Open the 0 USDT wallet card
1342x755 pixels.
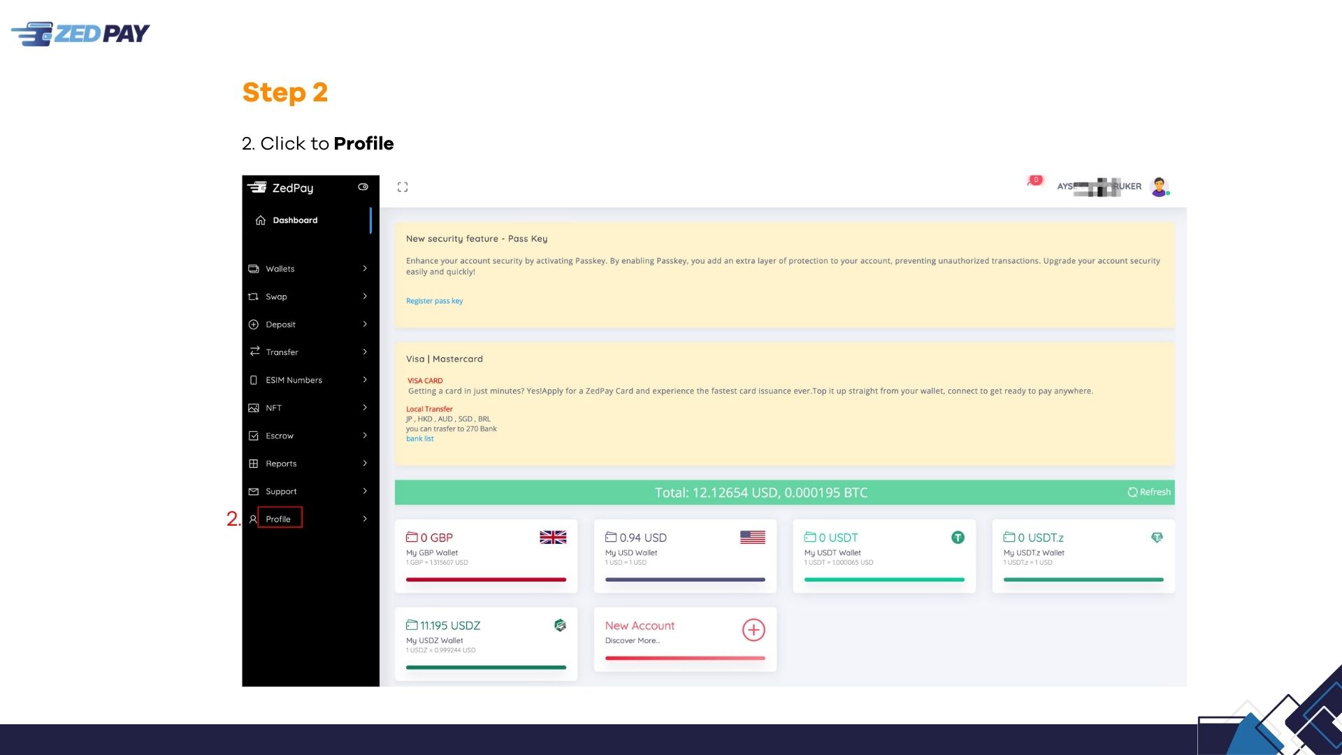[884, 556]
